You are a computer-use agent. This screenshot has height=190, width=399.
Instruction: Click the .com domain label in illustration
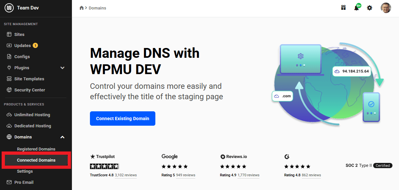pyautogui.click(x=283, y=96)
